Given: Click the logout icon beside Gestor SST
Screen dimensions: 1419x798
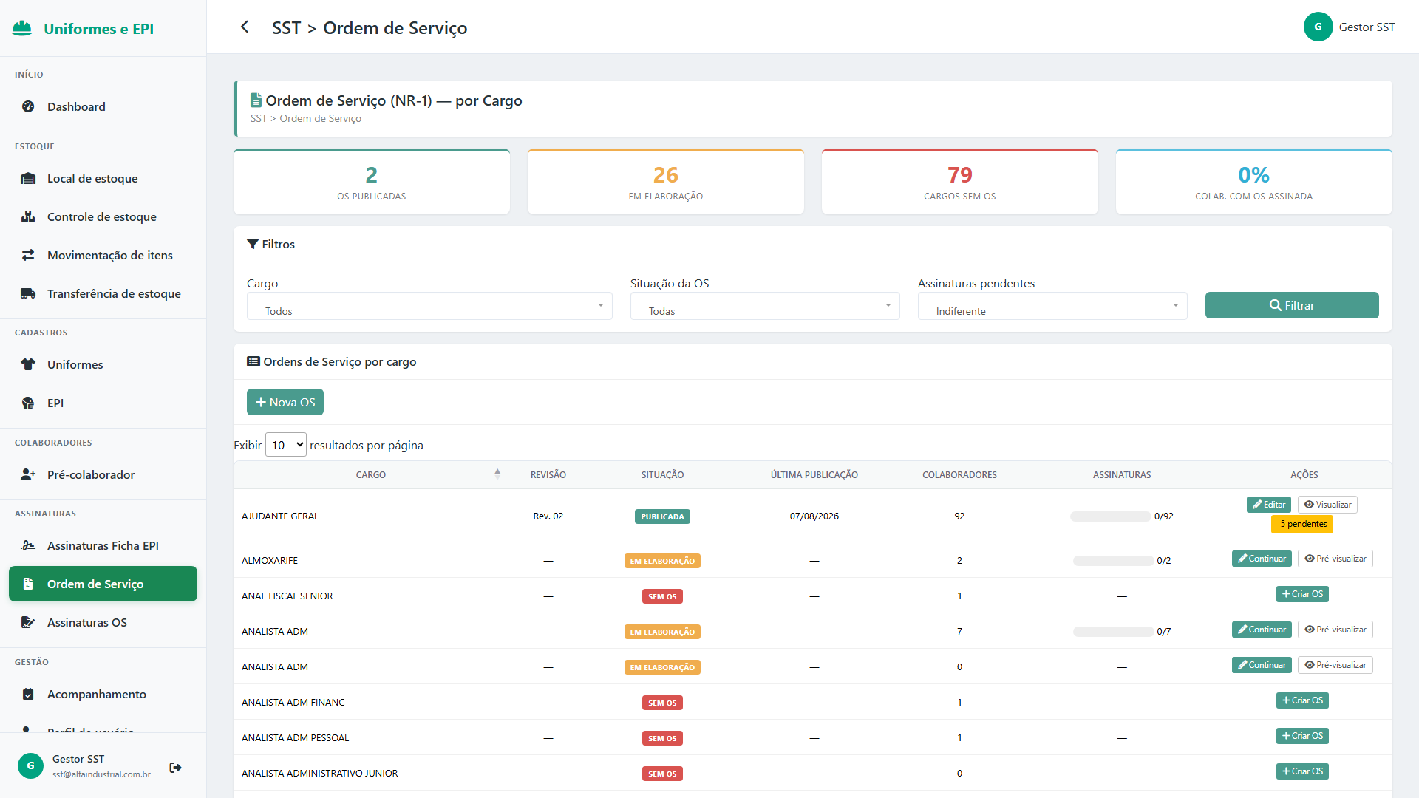Looking at the screenshot, I should coord(175,768).
